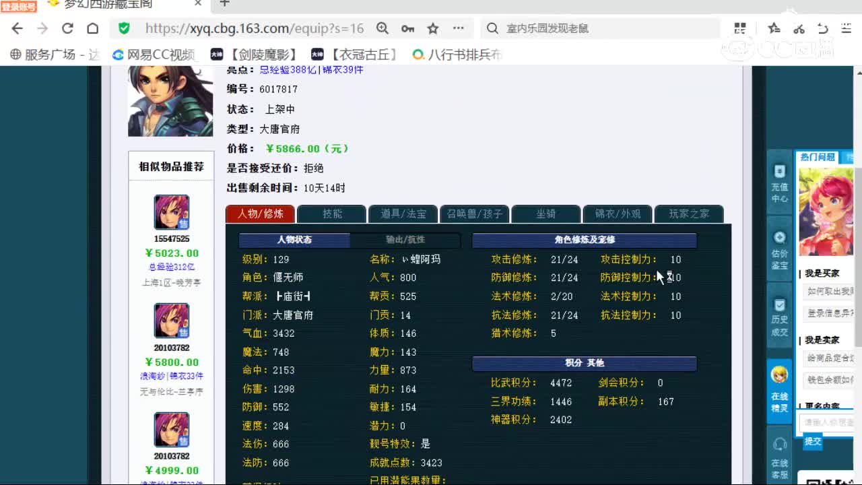Open 网易CC视频 bookmark
This screenshot has width=862, height=485.
(154, 55)
